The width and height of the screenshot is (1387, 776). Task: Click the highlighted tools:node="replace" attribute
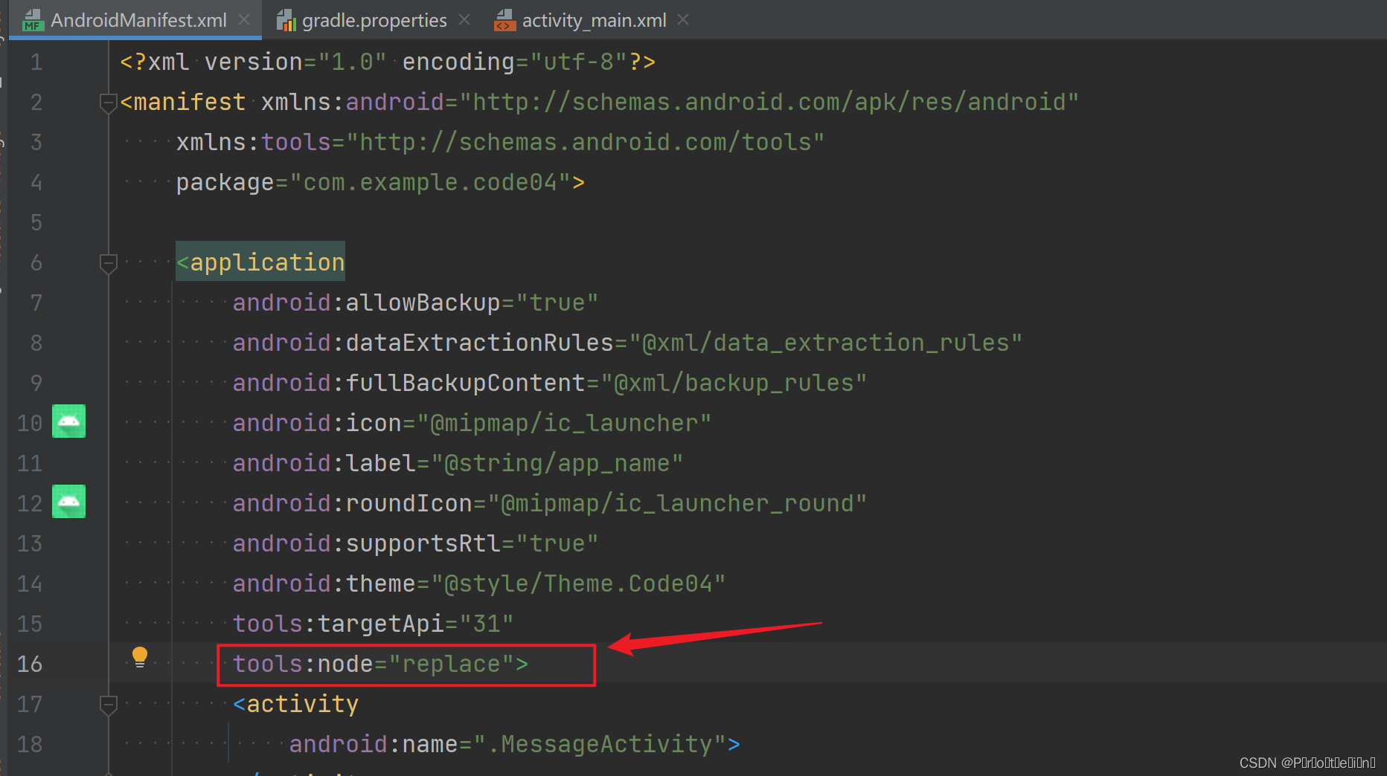coord(378,664)
